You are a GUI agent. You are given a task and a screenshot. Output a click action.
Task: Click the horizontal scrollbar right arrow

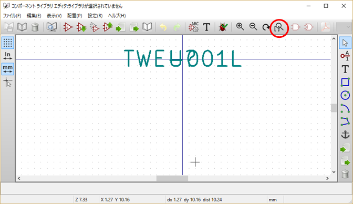[x=328, y=178]
